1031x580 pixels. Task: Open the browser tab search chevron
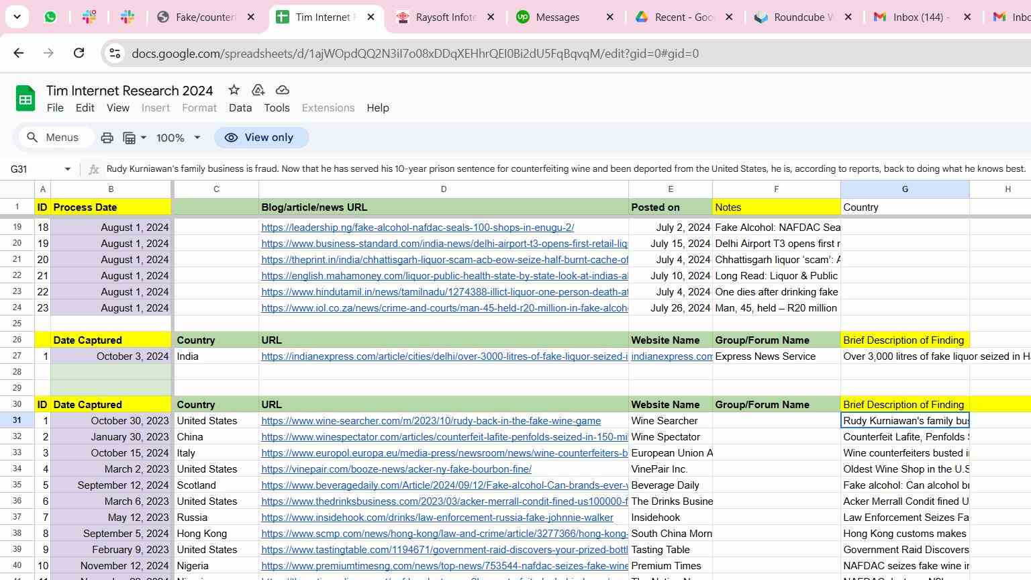tap(17, 17)
